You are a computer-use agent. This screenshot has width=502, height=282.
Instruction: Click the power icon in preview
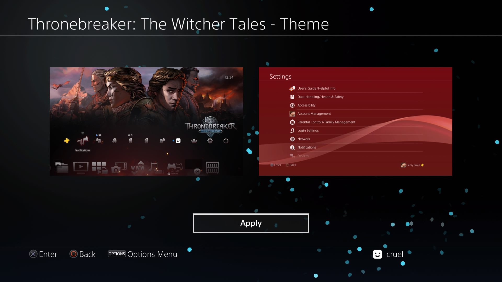[x=226, y=141]
